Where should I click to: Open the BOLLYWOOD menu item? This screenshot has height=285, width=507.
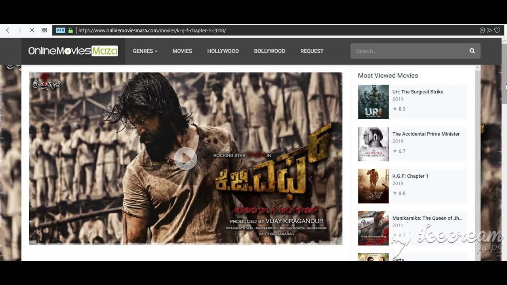[x=269, y=51]
